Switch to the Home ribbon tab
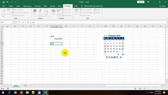 (x=11, y=6)
